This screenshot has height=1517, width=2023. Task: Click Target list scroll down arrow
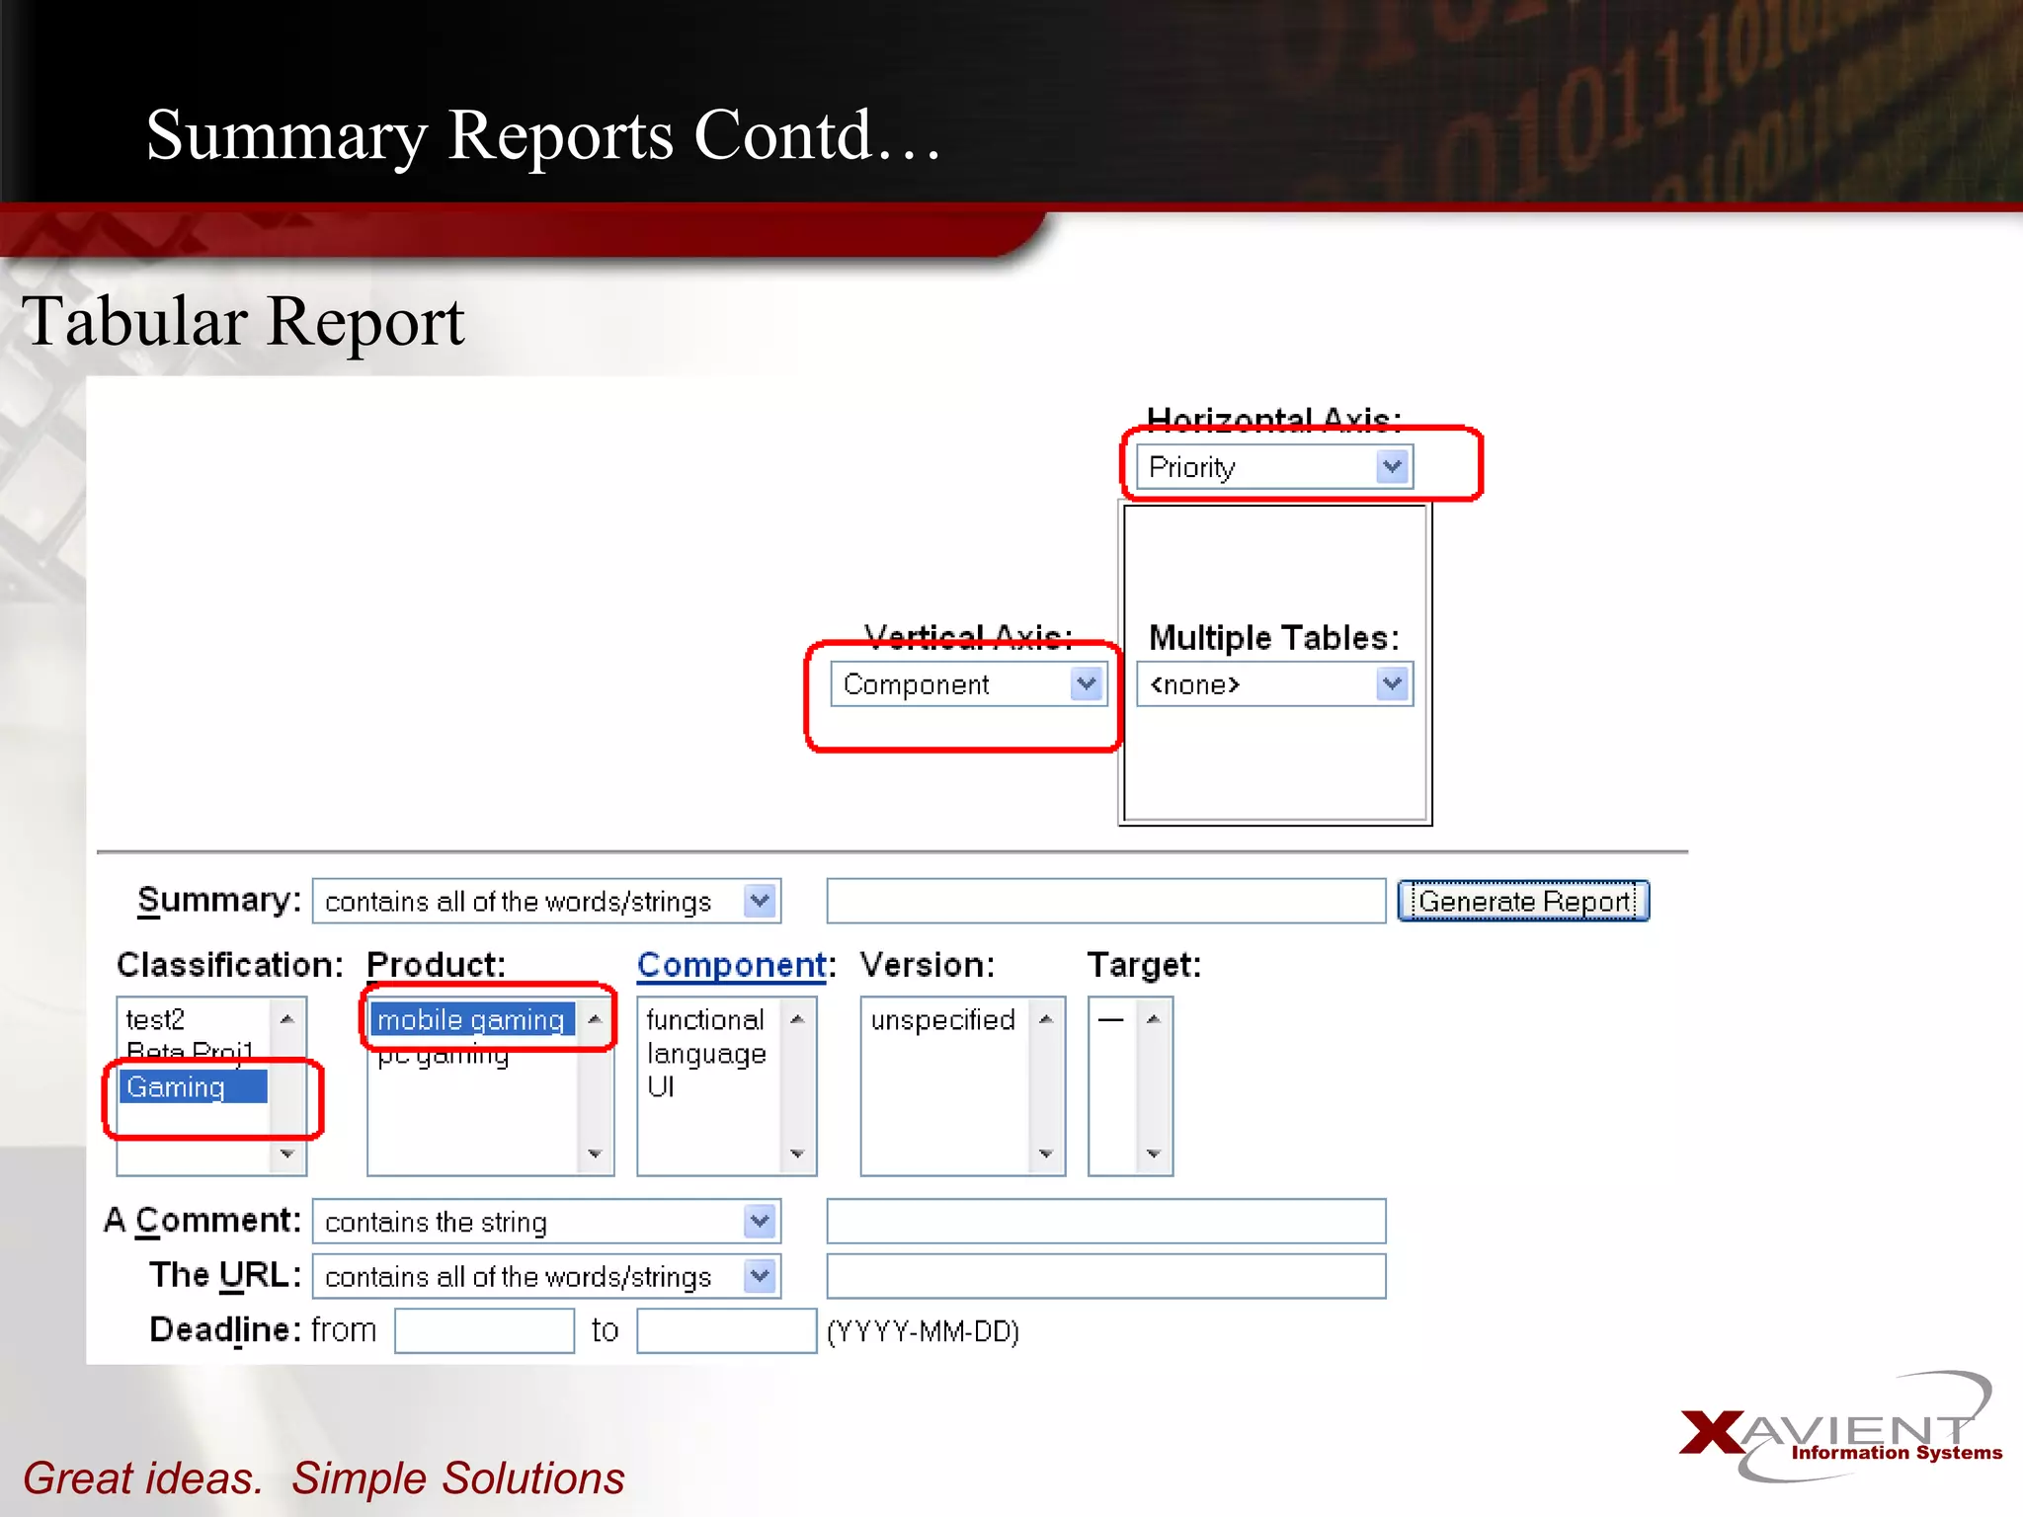1154,1154
